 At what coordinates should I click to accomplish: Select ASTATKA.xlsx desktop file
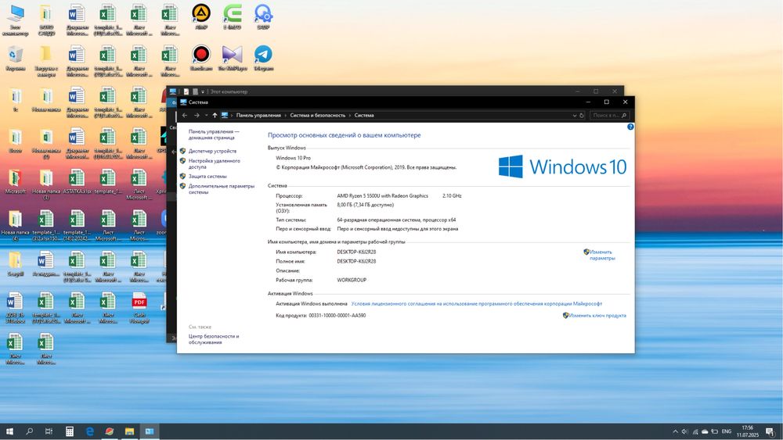(77, 181)
